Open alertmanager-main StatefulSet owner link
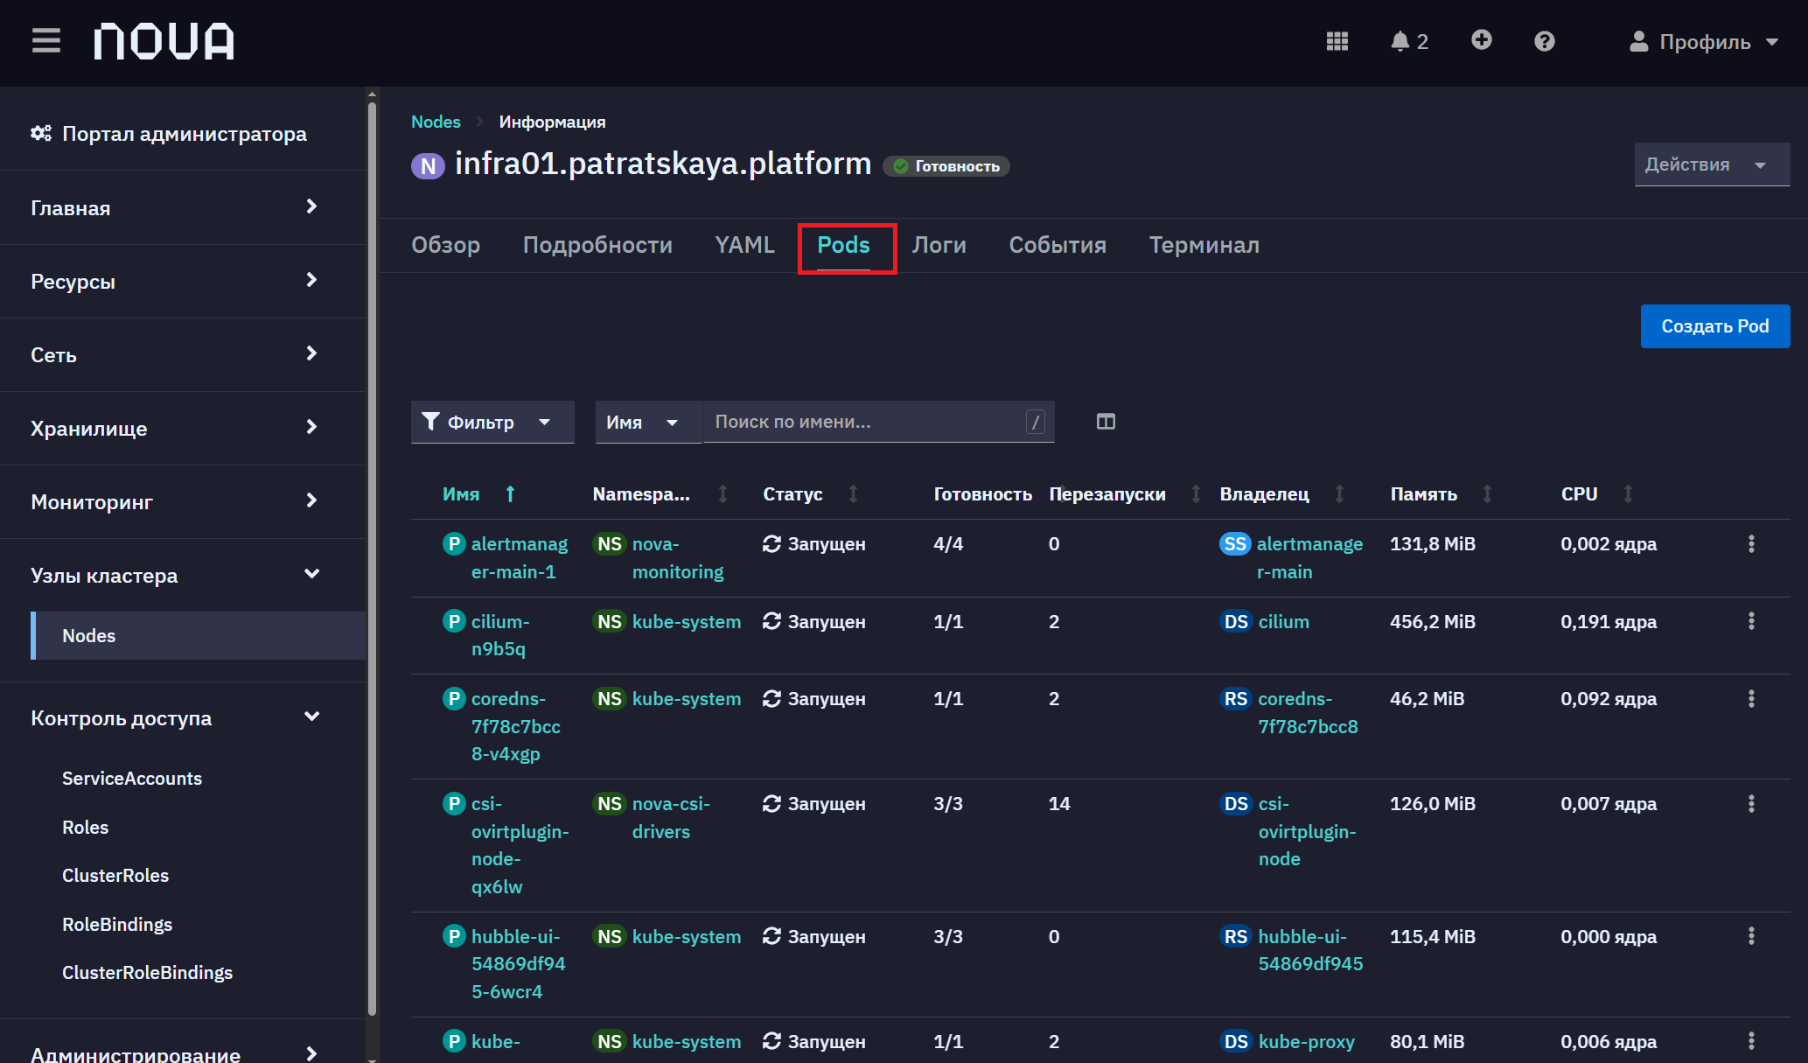This screenshot has width=1808, height=1063. click(x=1309, y=557)
